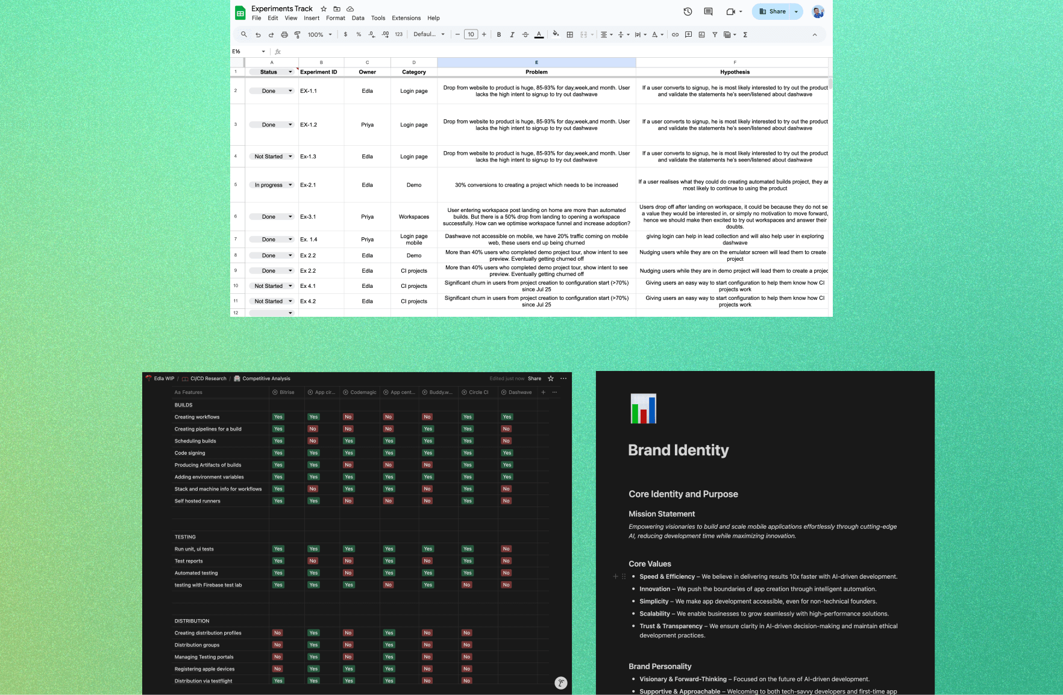Open three-dot menu in Notion top bar
1063x695 pixels.
coord(563,378)
